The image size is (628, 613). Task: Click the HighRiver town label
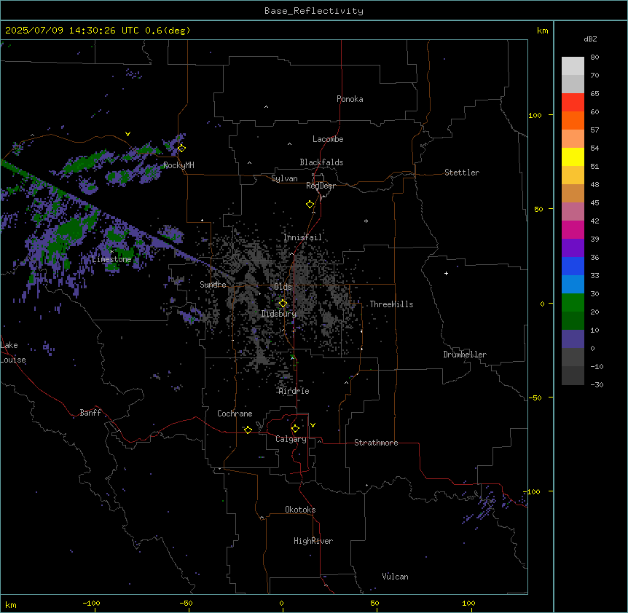[x=313, y=541]
